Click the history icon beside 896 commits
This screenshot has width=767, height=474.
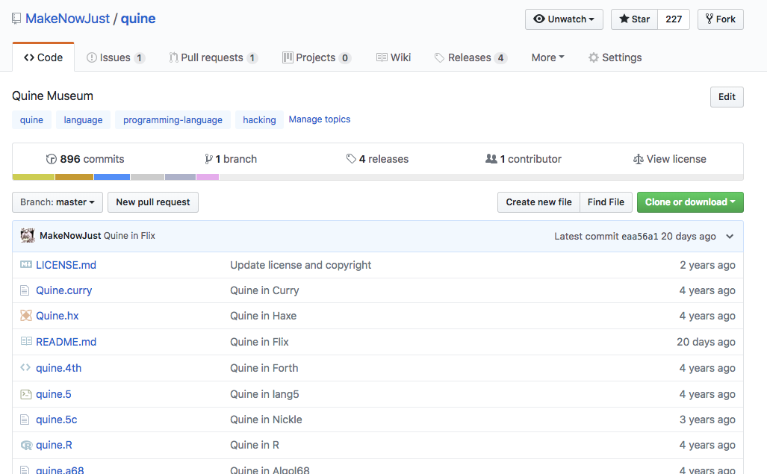(51, 159)
